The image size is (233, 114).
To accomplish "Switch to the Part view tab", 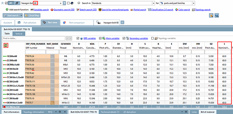I will point(51,23).
